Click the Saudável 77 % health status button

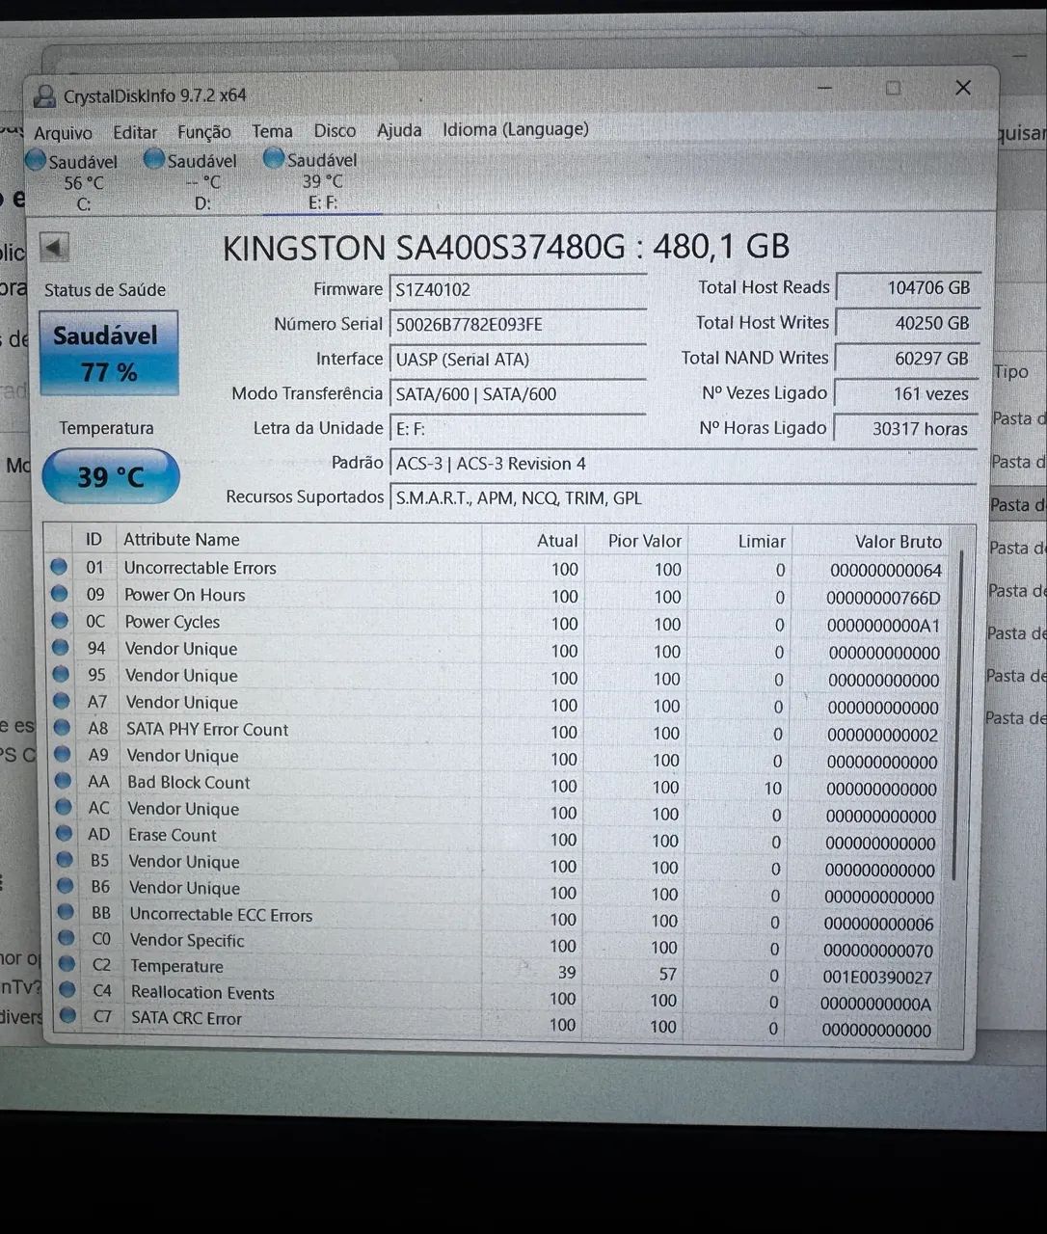coord(108,353)
